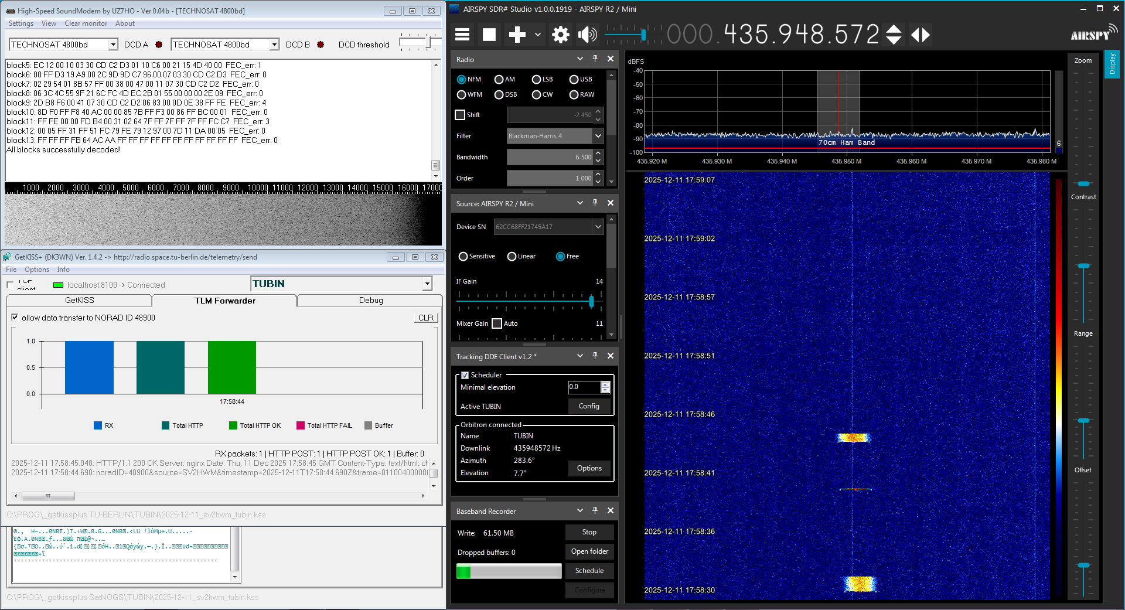
Task: Pin the Radio panel with the pushpin icon
Action: pyautogui.click(x=595, y=59)
